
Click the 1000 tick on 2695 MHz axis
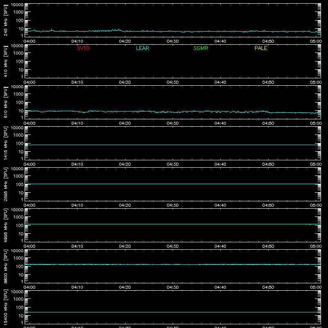(18, 176)
